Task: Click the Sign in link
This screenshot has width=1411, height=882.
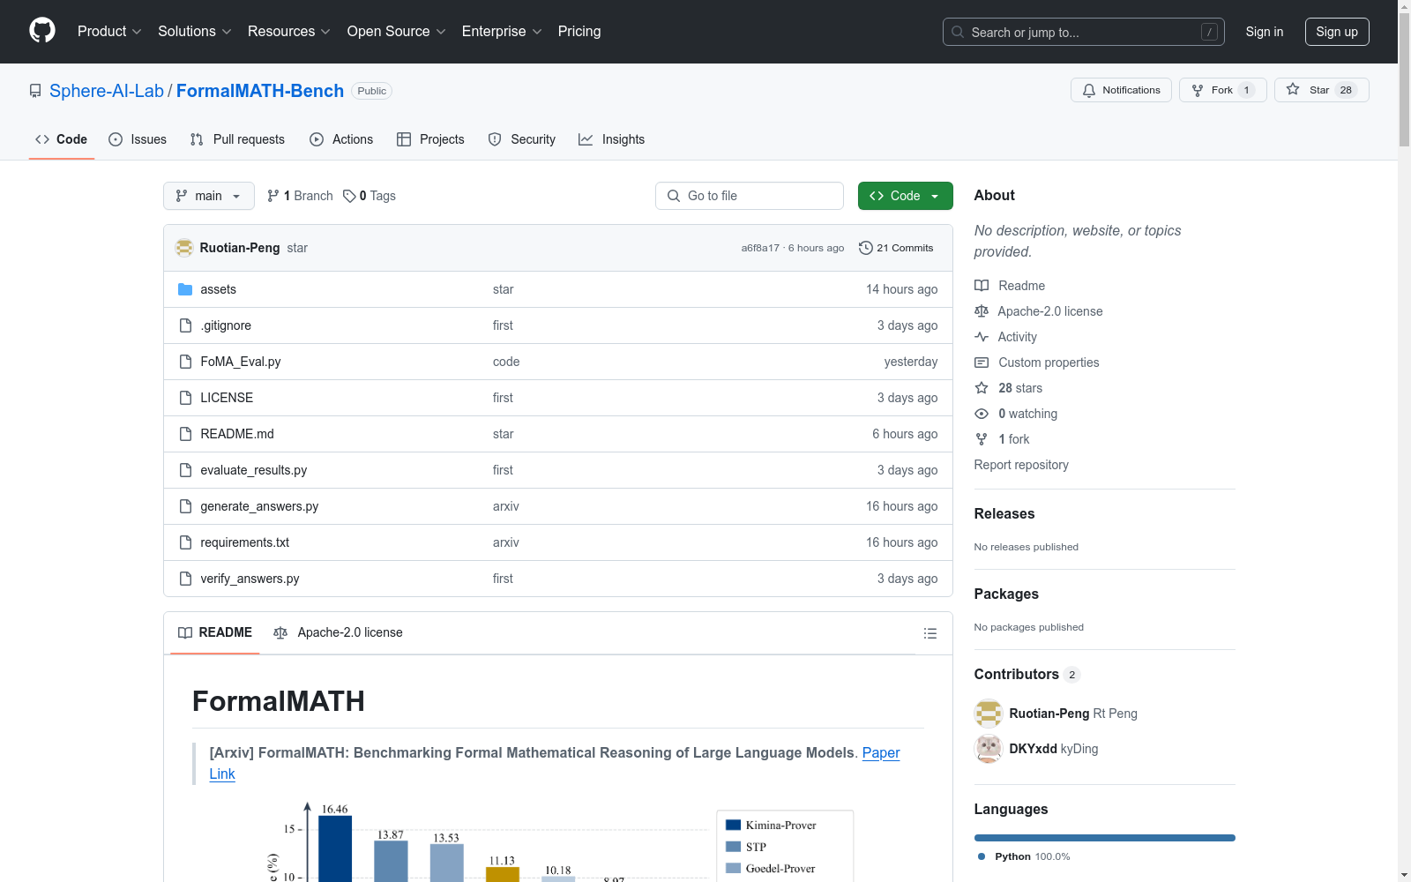Action: 1265,32
